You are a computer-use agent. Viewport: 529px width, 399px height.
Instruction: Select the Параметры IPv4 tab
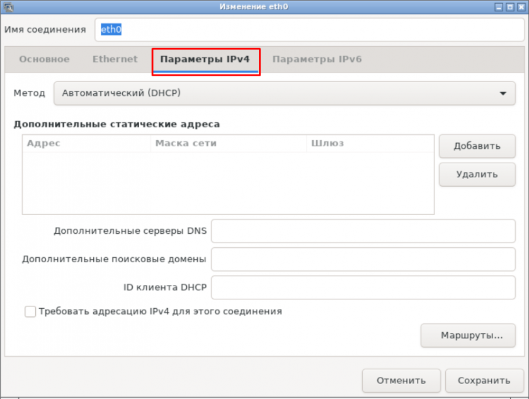click(x=205, y=59)
